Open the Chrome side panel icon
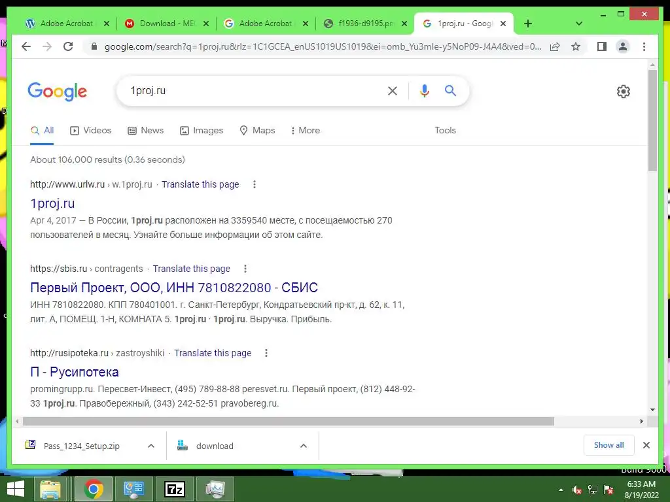This screenshot has width=670, height=502. pos(602,46)
